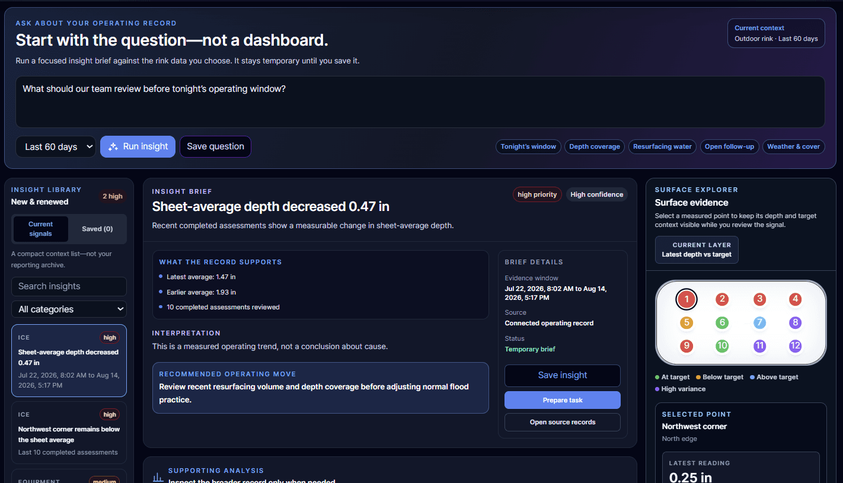This screenshot has width=843, height=483.
Task: Select measured point 11 on the rink
Action: [760, 346]
